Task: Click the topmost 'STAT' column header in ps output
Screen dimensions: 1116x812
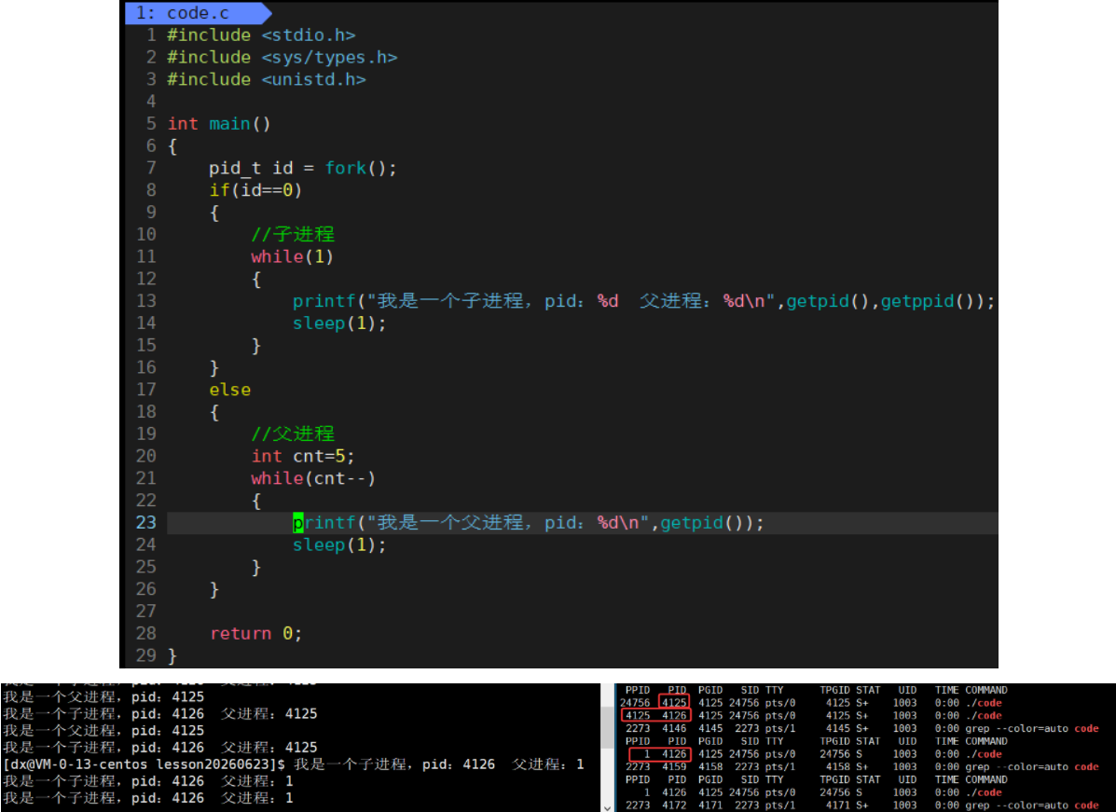Action: click(x=868, y=690)
